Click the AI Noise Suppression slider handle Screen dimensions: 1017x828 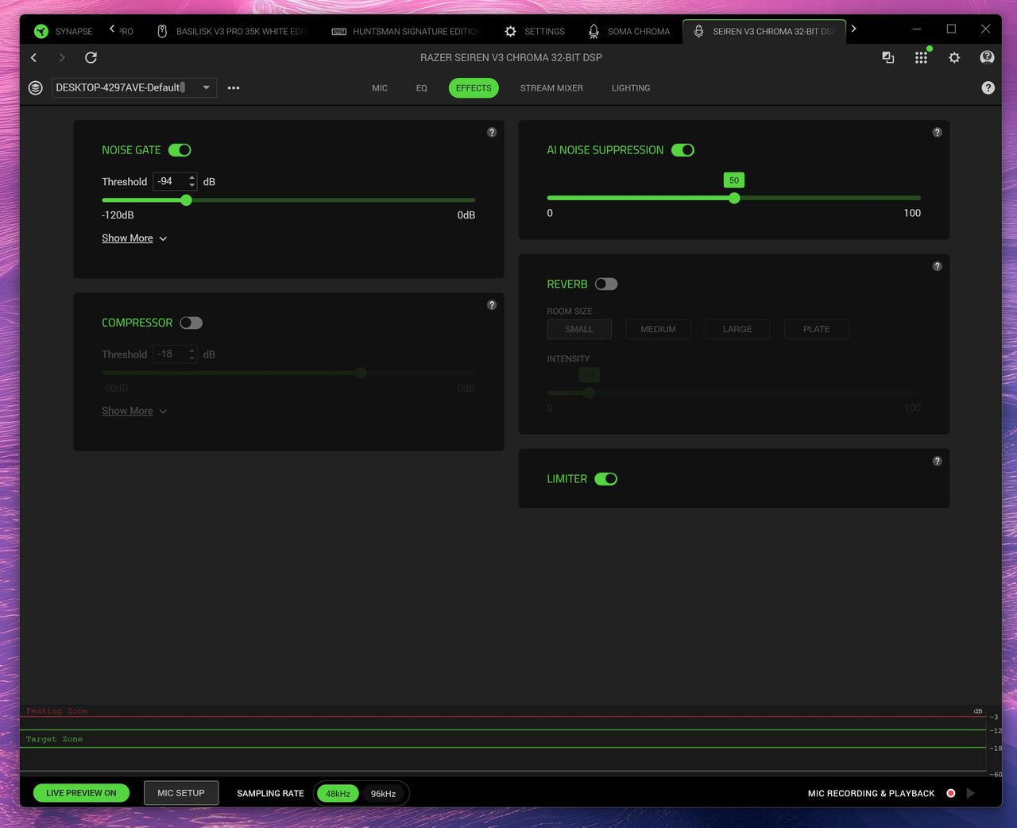(734, 198)
